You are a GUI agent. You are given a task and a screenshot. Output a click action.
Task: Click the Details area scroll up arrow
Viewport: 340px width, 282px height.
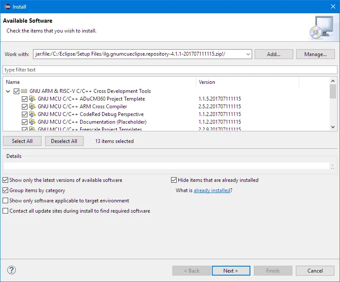pos(332,164)
